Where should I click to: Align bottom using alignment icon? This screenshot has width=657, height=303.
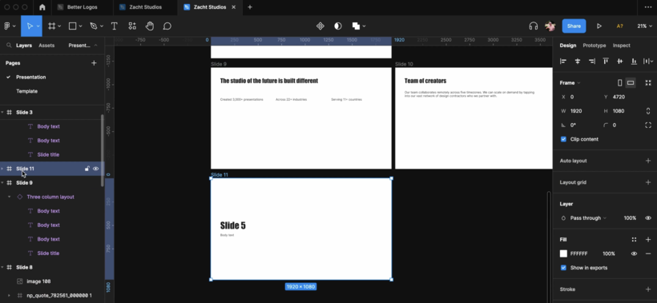tap(634, 61)
